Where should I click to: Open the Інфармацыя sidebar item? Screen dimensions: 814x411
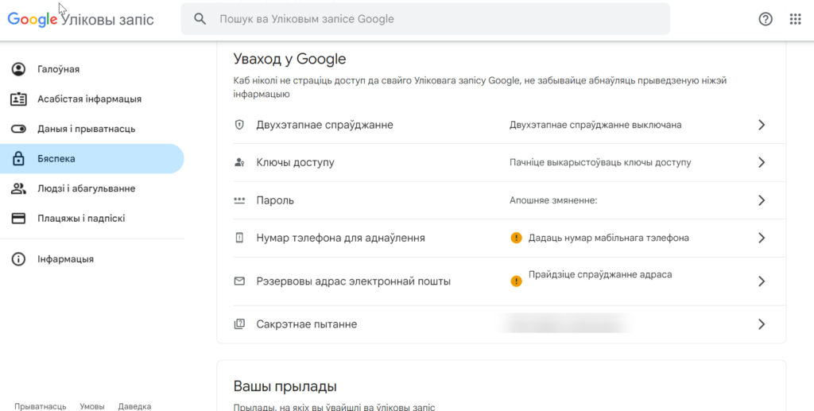pyautogui.click(x=92, y=259)
